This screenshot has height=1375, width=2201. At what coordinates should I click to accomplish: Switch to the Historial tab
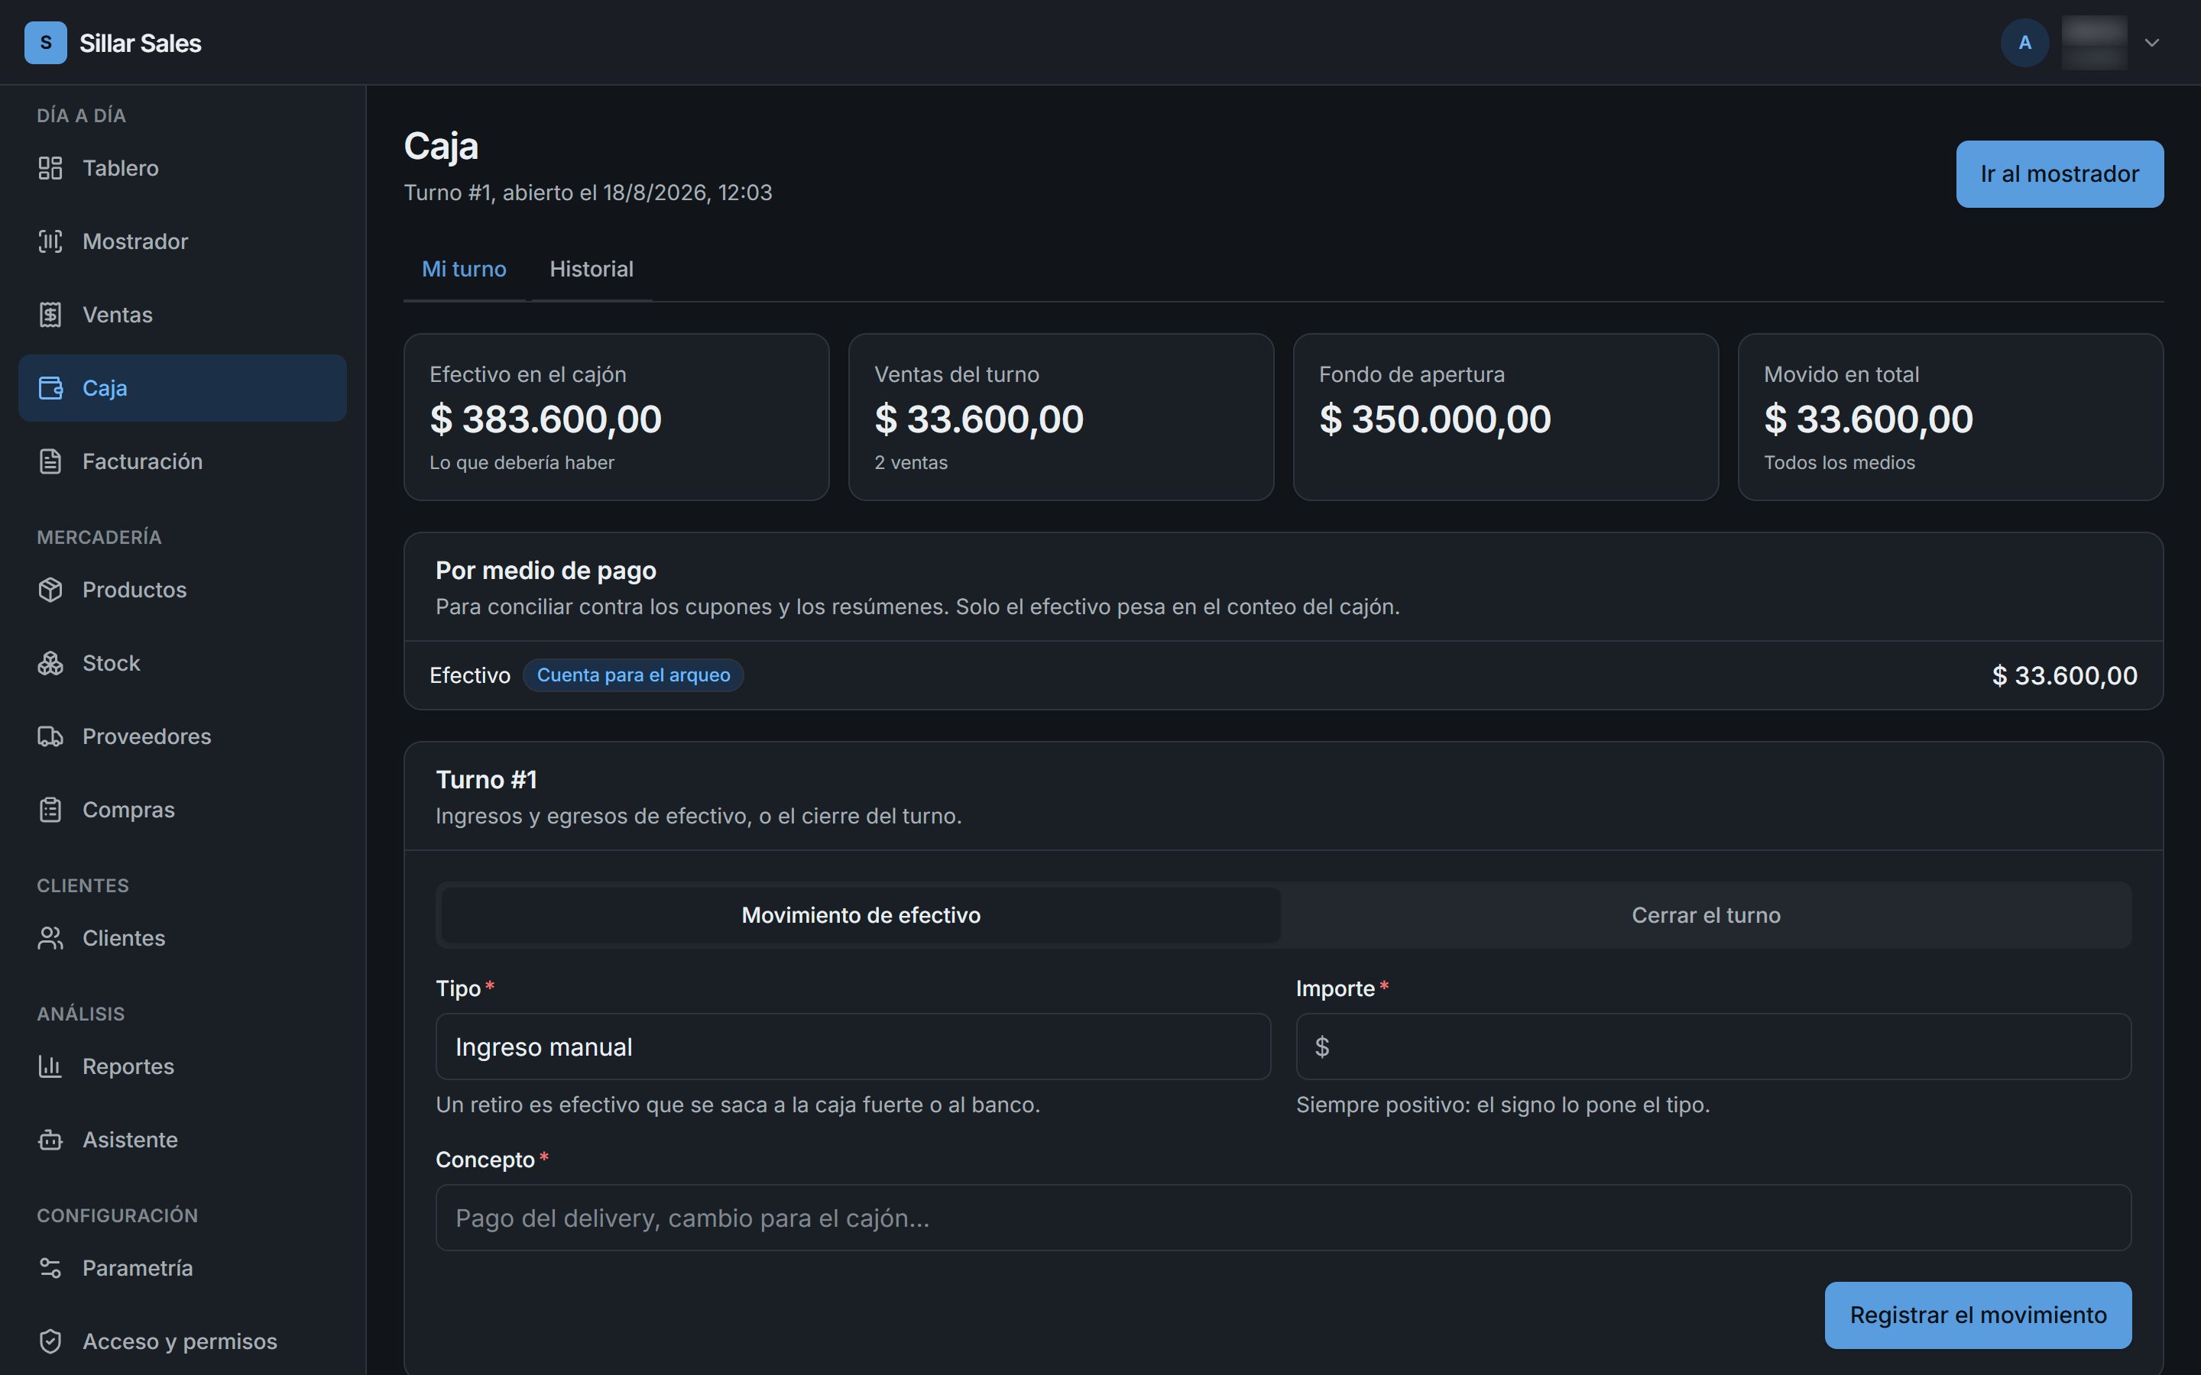click(x=592, y=269)
